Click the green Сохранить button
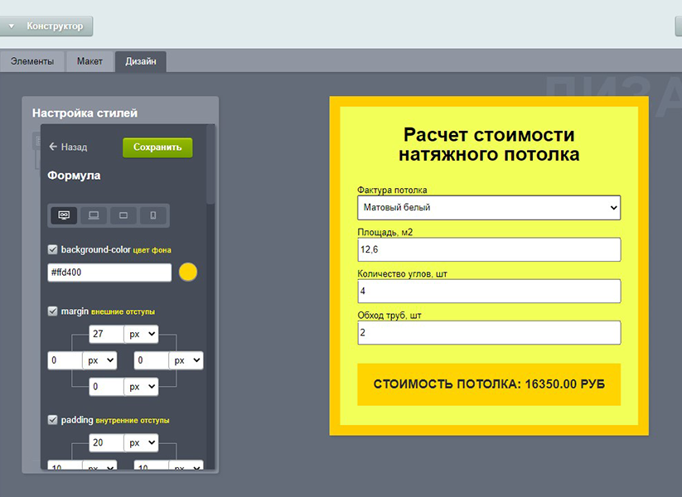 click(157, 147)
